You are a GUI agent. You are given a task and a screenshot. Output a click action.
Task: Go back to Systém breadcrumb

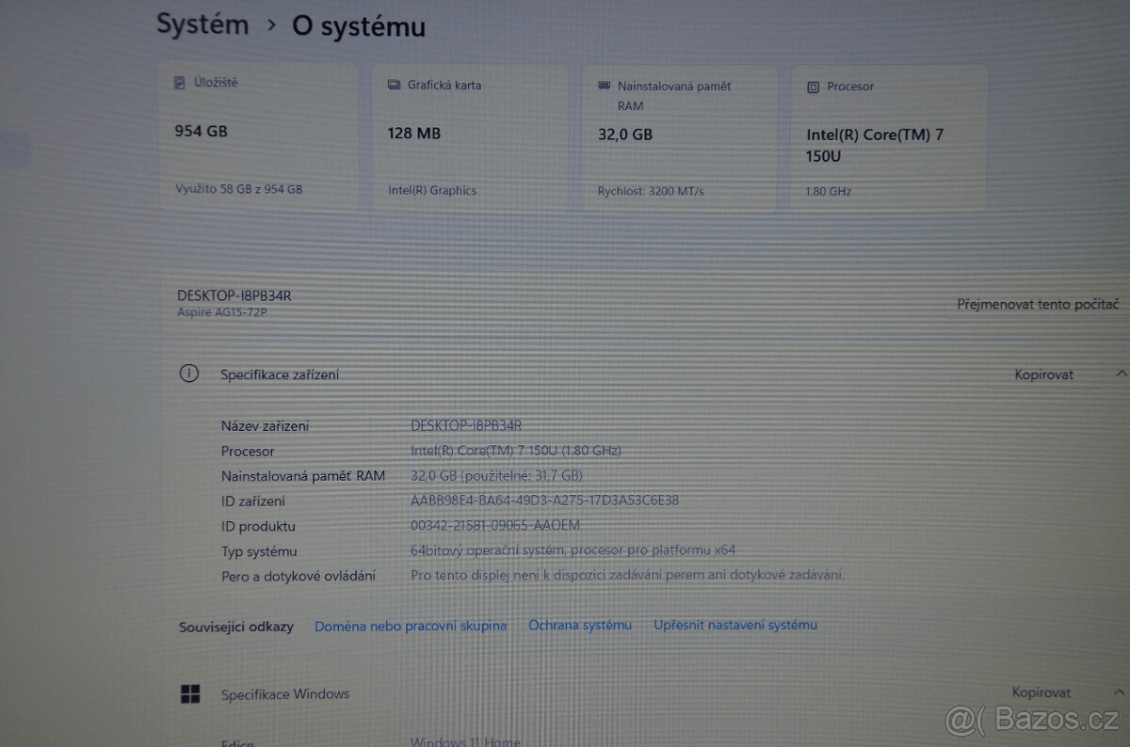[202, 24]
